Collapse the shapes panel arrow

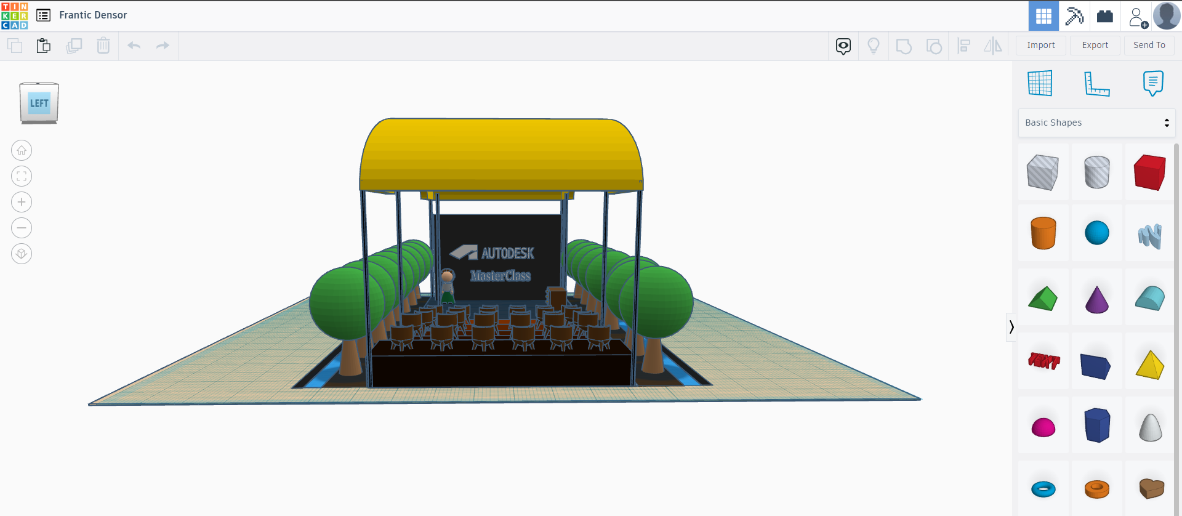[1011, 327]
